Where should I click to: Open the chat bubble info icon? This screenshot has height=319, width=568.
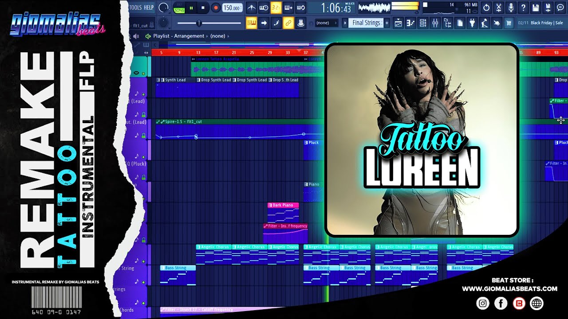pos(560,8)
